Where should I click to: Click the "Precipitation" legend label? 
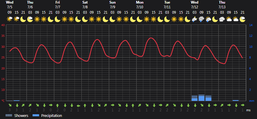click(52, 116)
